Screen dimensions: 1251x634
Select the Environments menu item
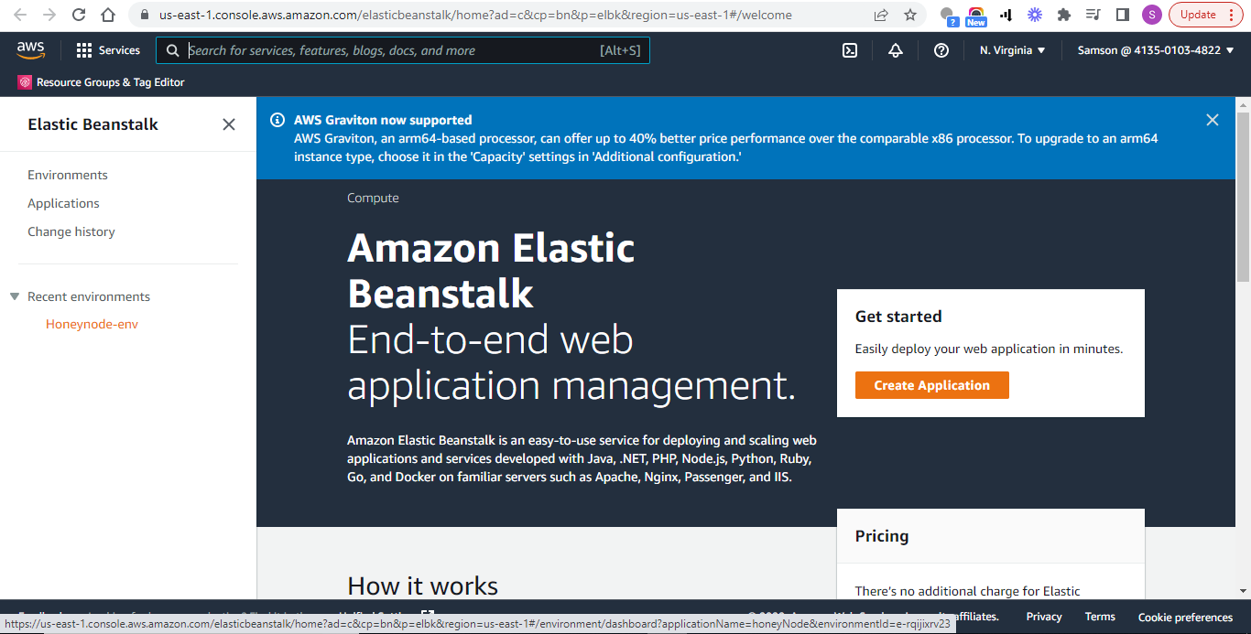68,174
